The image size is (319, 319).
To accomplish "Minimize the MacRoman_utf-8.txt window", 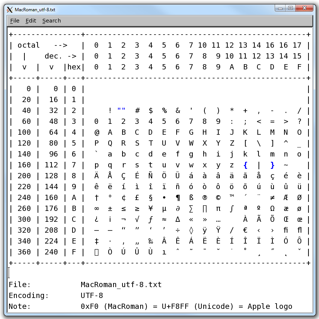I will coord(280,8).
